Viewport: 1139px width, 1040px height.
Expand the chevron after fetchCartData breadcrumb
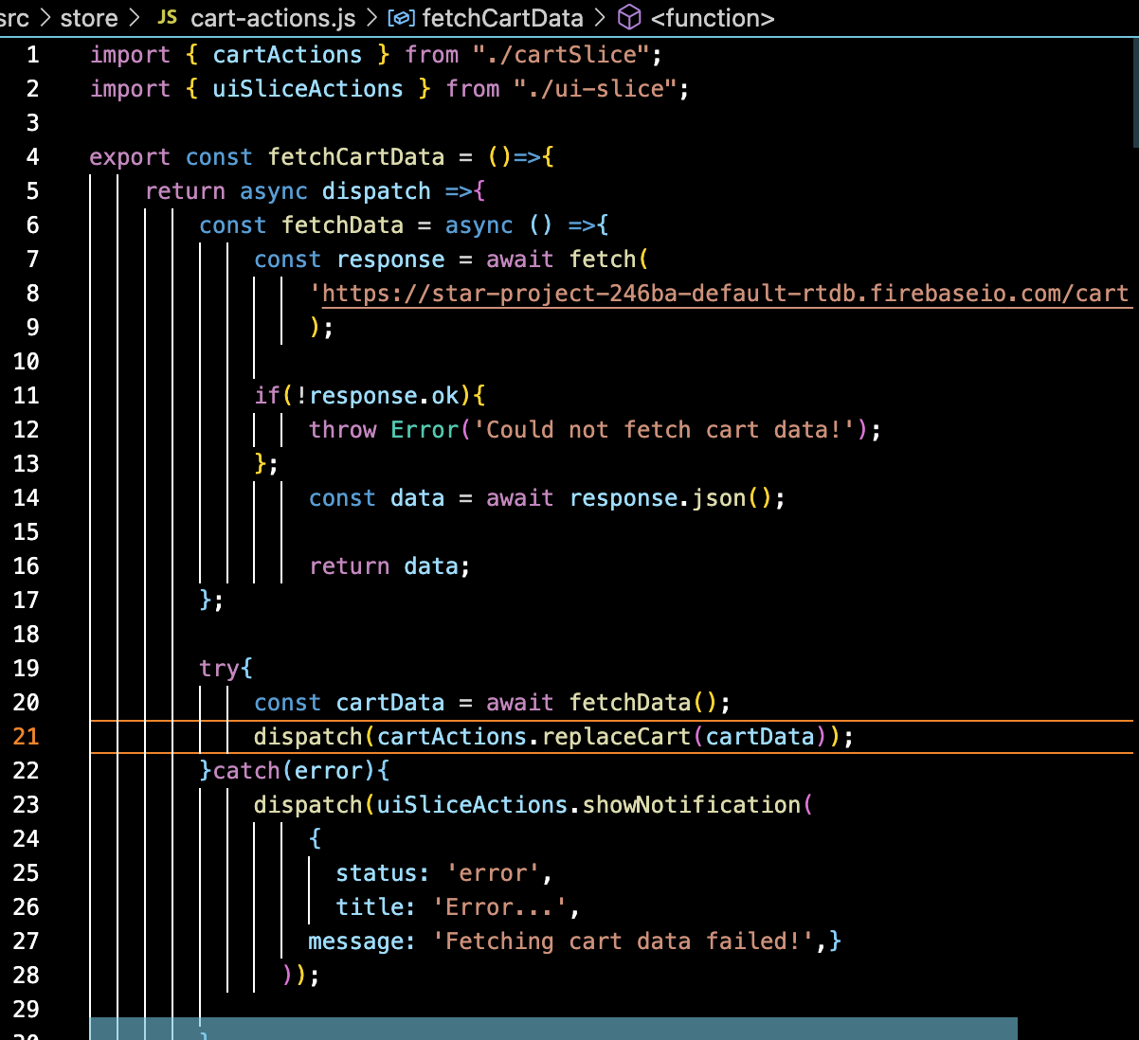pos(600,18)
